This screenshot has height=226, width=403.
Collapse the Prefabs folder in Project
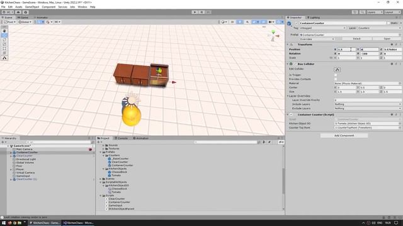pyautogui.click(x=101, y=152)
